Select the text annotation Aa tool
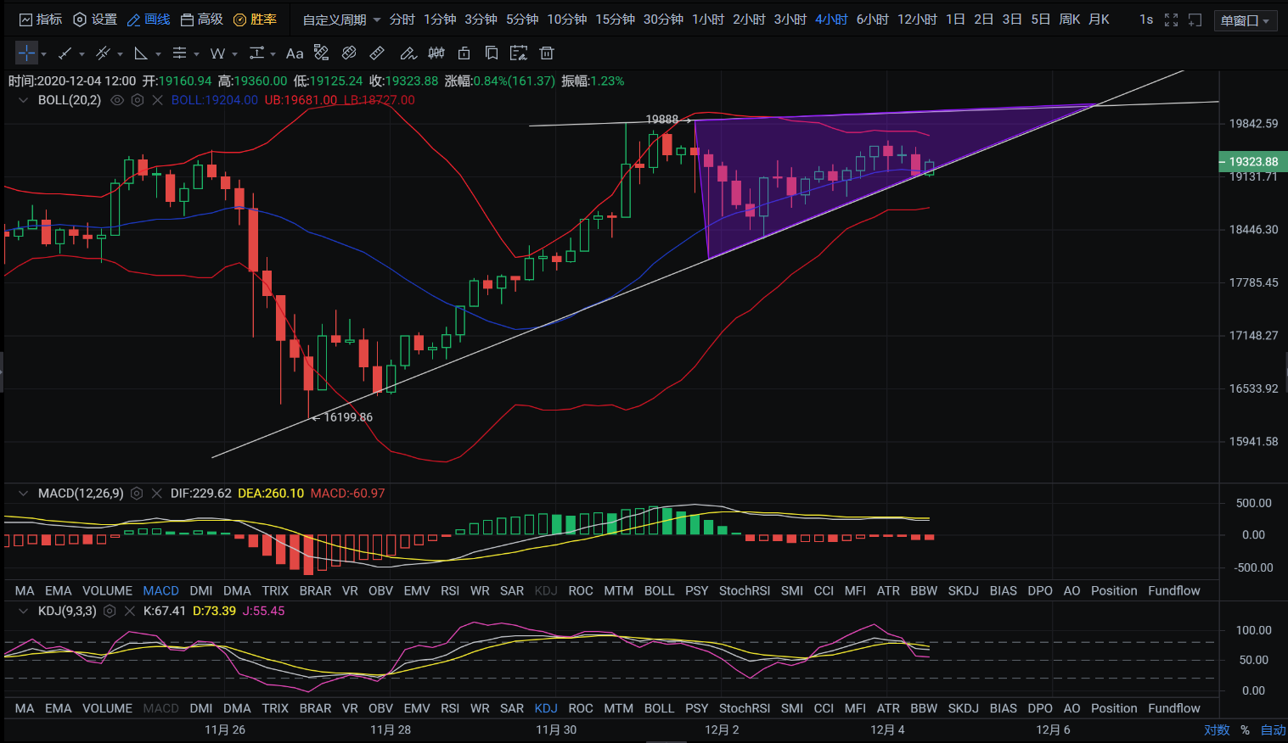Viewport: 1288px width, 743px height. pyautogui.click(x=295, y=53)
